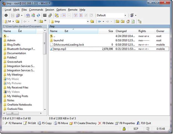Open the local drive M dropdown
This screenshot has height=134, width=173.
coord(13,21)
